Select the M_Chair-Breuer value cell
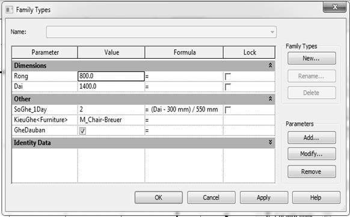 [111, 120]
